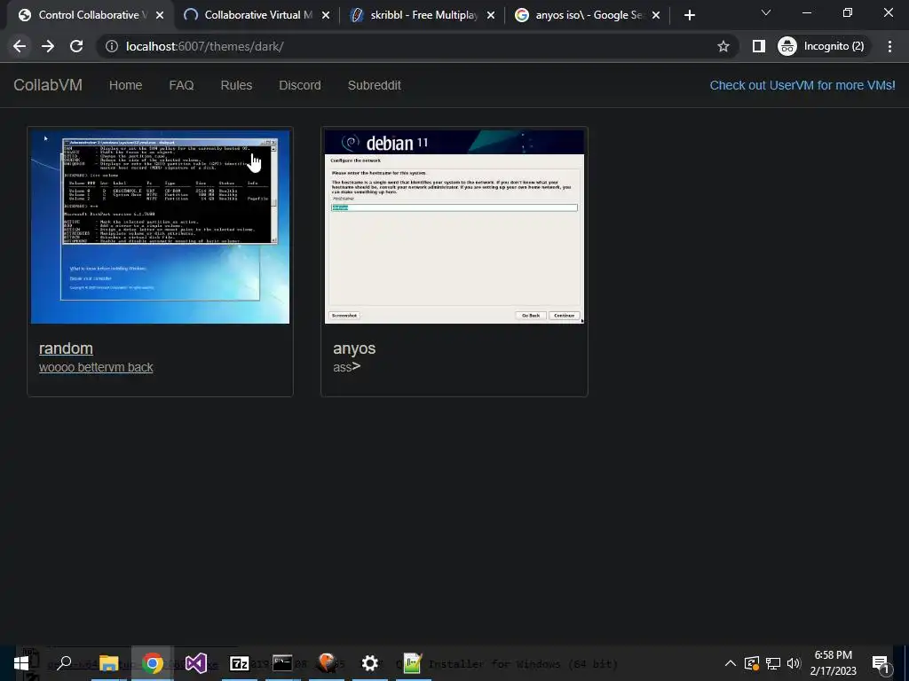
Task: Open the browser side panel icon
Action: coord(758,46)
